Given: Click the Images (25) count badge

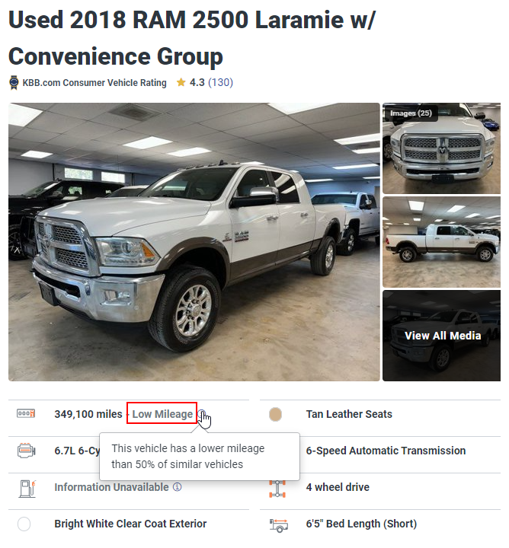Looking at the screenshot, I should click(x=411, y=113).
